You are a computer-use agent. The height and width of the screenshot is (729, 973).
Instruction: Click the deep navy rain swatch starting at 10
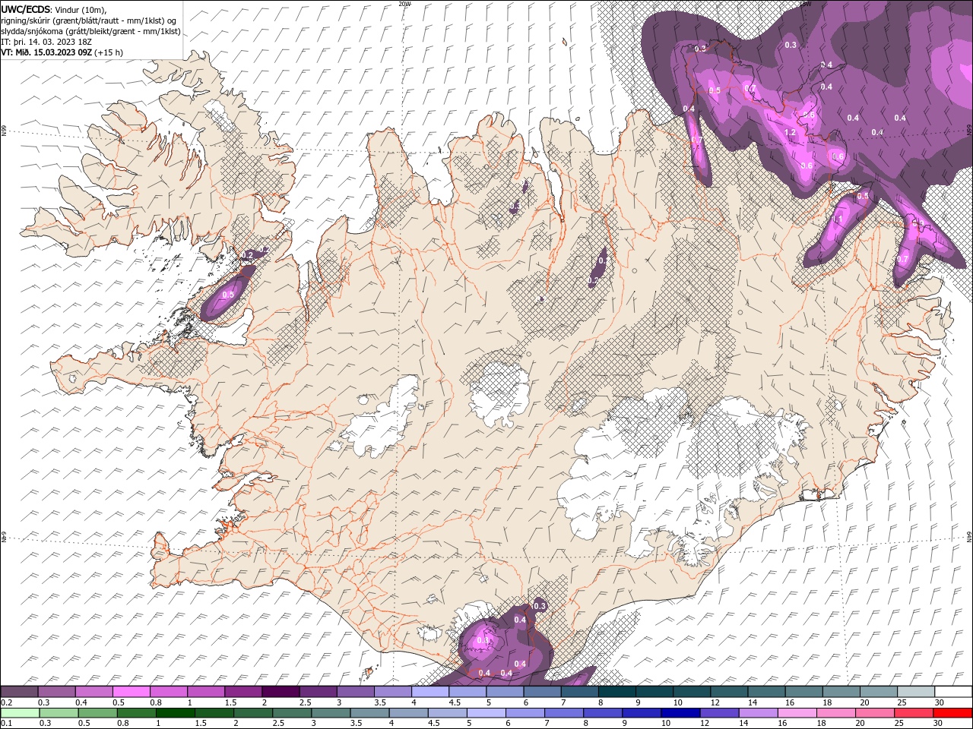[x=680, y=713]
